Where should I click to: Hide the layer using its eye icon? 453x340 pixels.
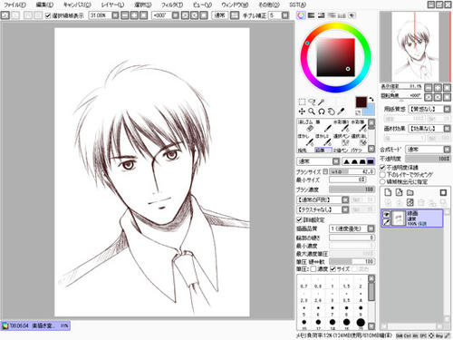386,214
